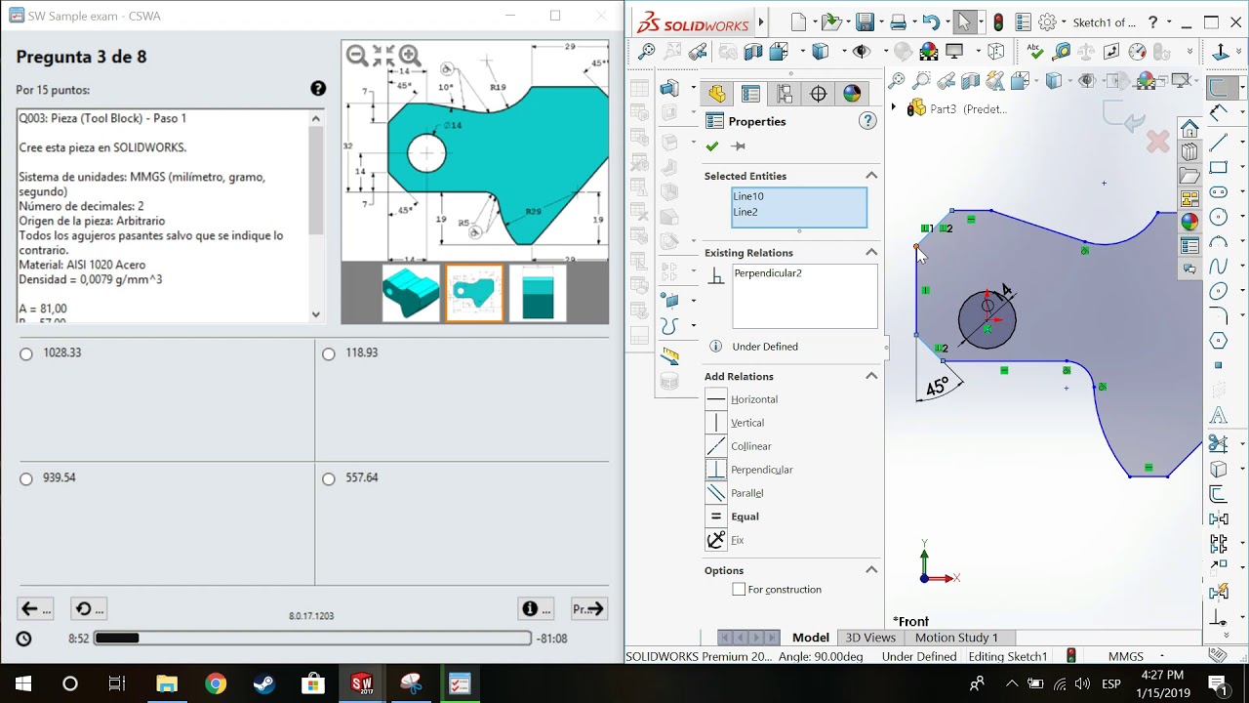Select answer option 118.93
Screen dimensions: 1249x703
pos(329,353)
